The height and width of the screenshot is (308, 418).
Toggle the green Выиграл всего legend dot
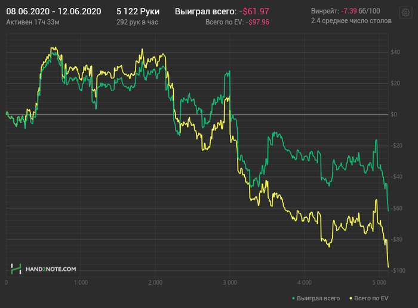tap(294, 298)
